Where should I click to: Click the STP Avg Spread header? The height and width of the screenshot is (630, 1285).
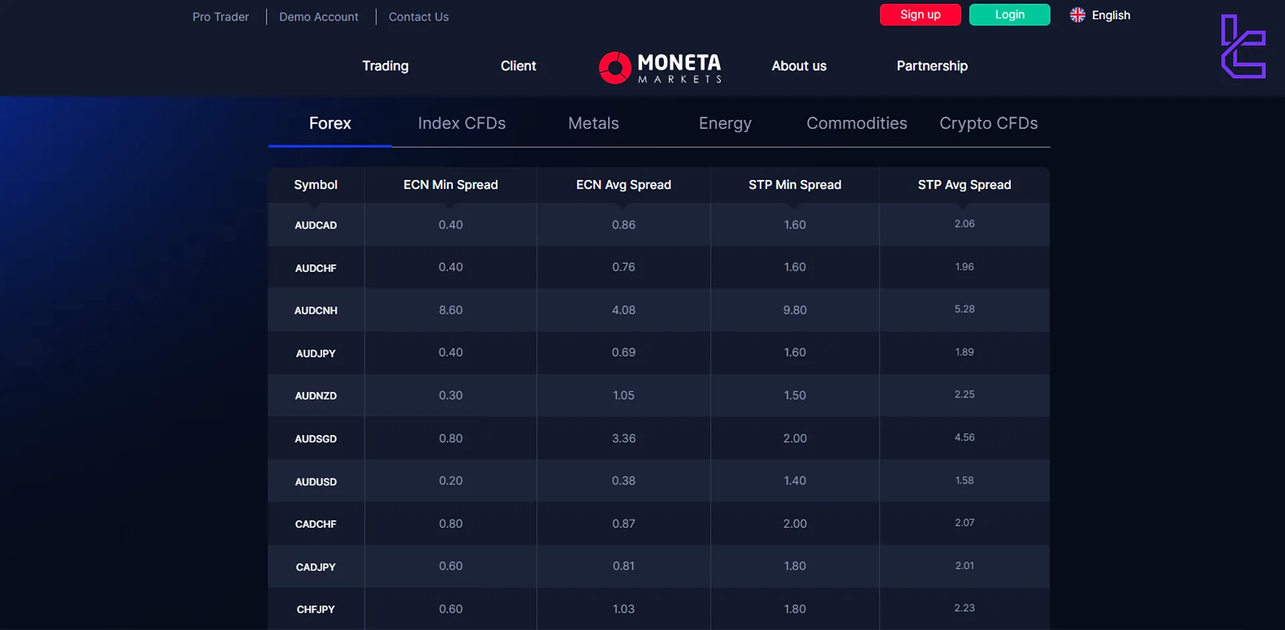pyautogui.click(x=964, y=185)
